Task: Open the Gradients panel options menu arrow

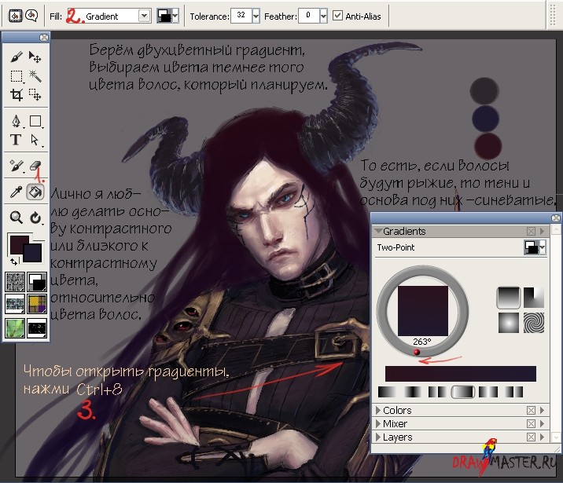Action: (x=543, y=231)
